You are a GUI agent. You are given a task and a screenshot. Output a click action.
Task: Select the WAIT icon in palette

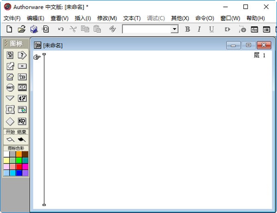tap(10, 87)
